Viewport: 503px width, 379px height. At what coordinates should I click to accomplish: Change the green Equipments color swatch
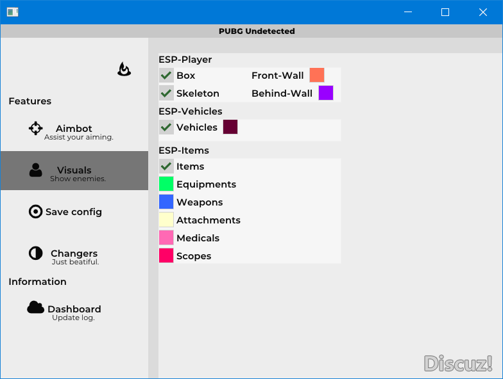pos(166,184)
